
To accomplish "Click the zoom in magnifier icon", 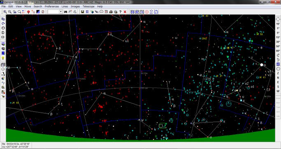I will pyautogui.click(x=5, y=12).
